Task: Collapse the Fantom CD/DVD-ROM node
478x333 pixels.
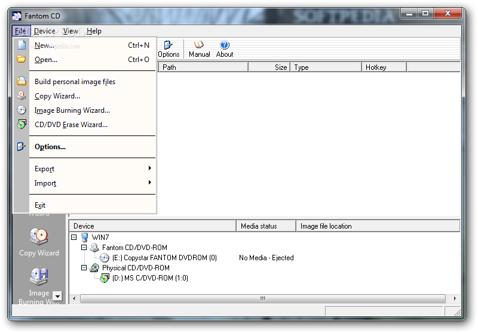Action: pyautogui.click(x=84, y=248)
